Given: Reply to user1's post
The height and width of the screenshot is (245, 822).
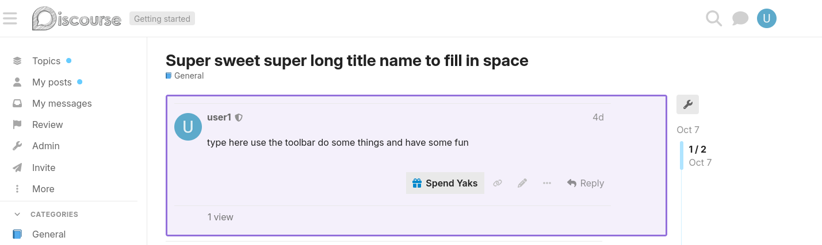Looking at the screenshot, I should (x=585, y=183).
